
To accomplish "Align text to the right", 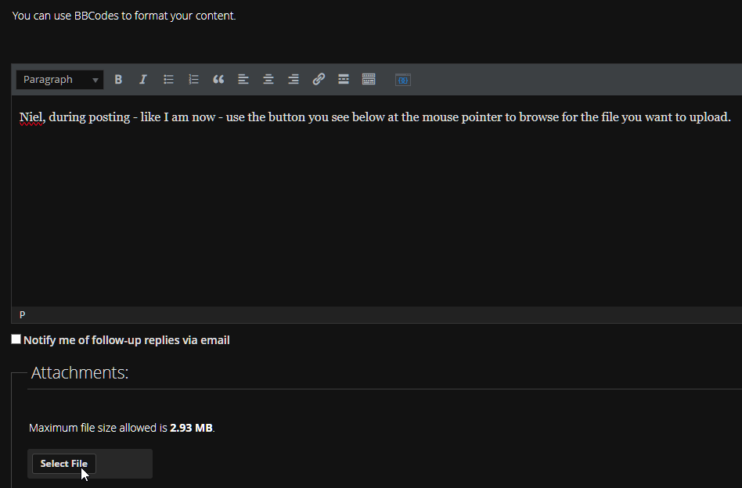I will [294, 80].
